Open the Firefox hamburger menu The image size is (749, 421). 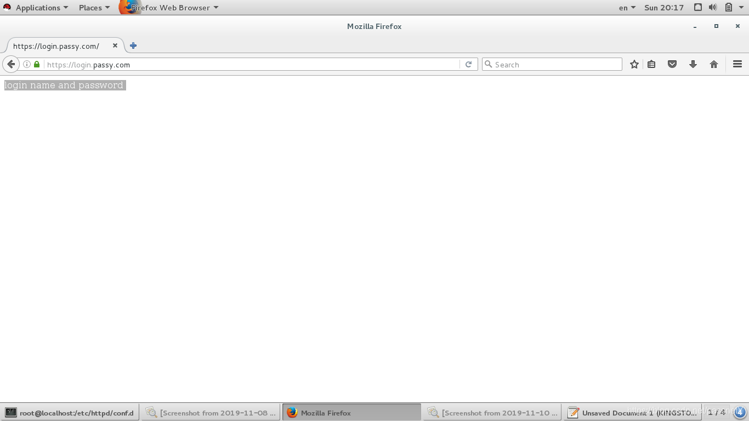(737, 64)
